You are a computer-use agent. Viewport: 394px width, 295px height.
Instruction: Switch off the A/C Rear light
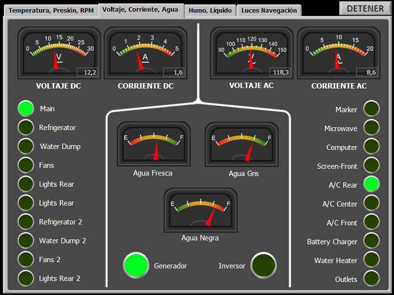click(371, 184)
